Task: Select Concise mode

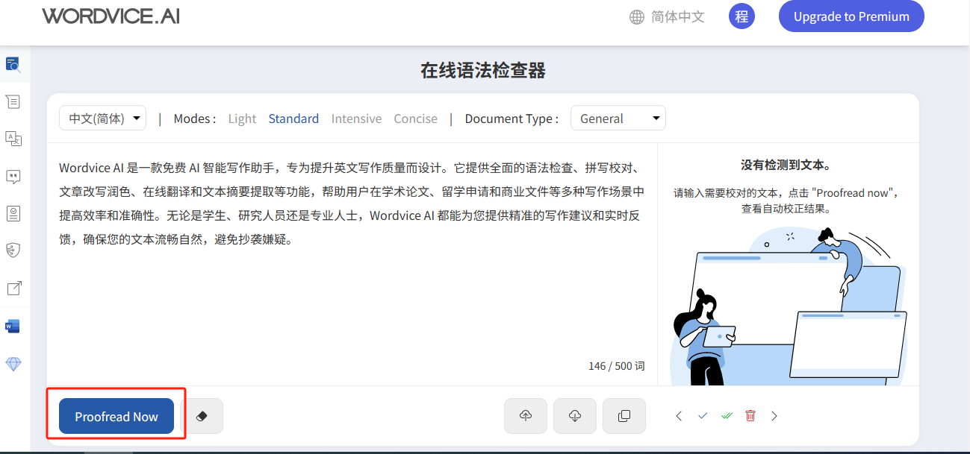Action: [416, 119]
